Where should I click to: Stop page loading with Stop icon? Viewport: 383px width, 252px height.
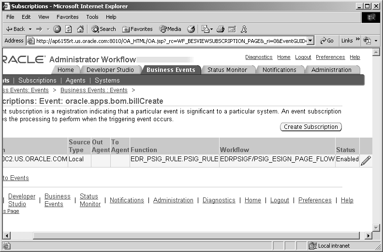[x=57, y=29]
